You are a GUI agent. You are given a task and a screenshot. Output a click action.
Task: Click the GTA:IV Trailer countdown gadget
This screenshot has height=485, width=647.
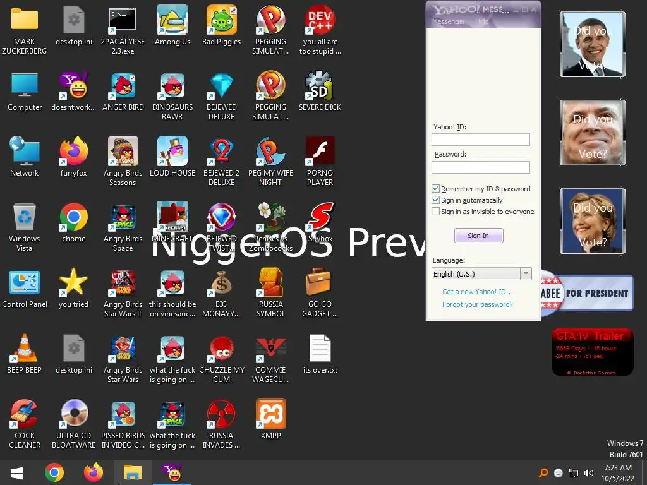593,352
